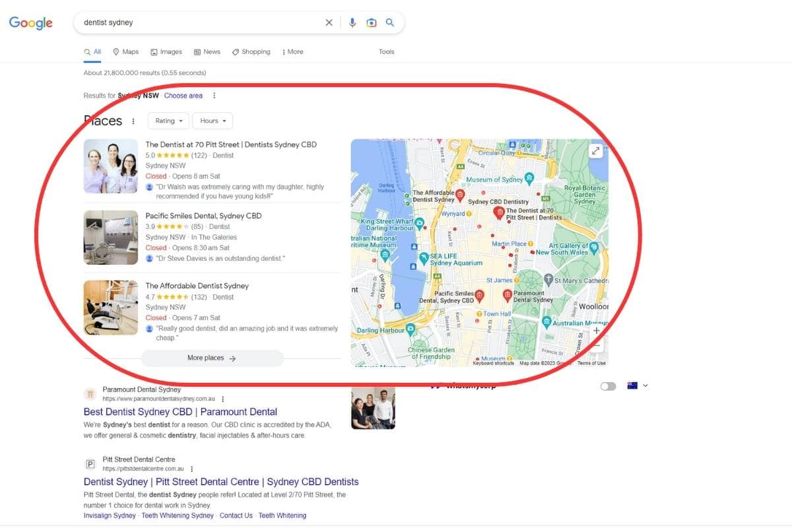Click The Dentist at 70 Pitt Street map pin
792x528 pixels.
point(500,213)
